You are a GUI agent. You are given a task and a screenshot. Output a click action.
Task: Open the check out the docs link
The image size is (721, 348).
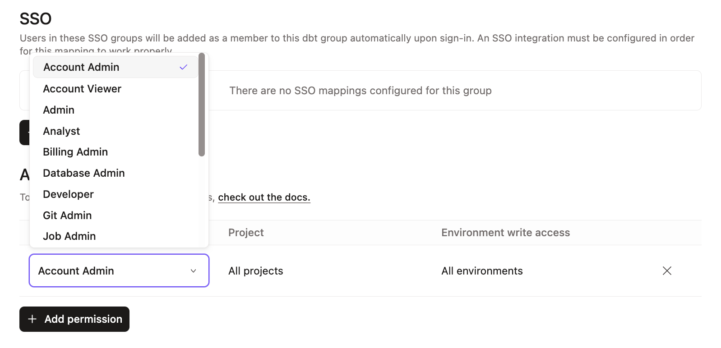264,197
